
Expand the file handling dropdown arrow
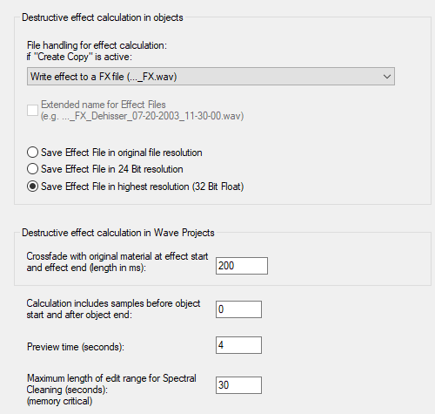click(x=387, y=77)
